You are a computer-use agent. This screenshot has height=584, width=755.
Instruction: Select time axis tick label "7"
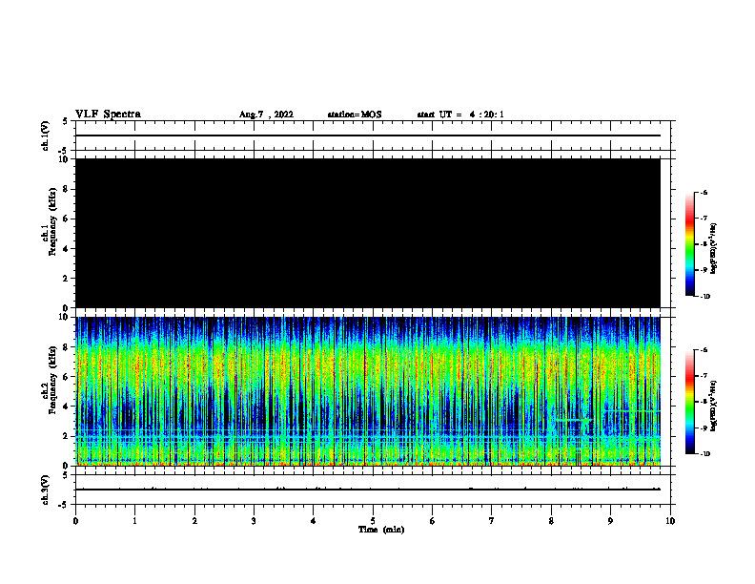(x=492, y=521)
